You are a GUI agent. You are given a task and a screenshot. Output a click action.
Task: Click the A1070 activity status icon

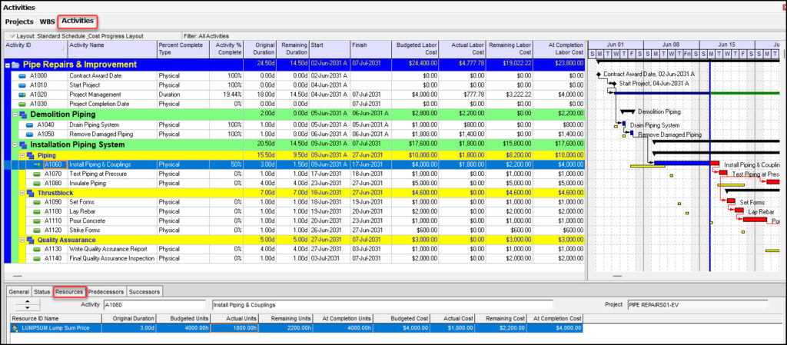[x=37, y=174]
